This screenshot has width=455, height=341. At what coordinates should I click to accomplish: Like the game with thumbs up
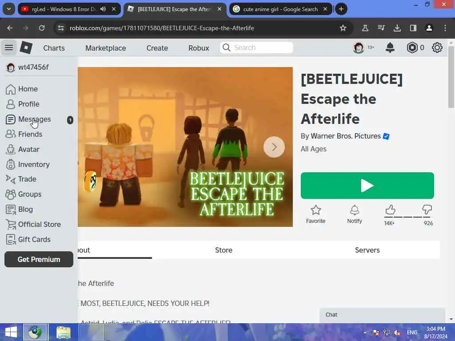coord(390,210)
